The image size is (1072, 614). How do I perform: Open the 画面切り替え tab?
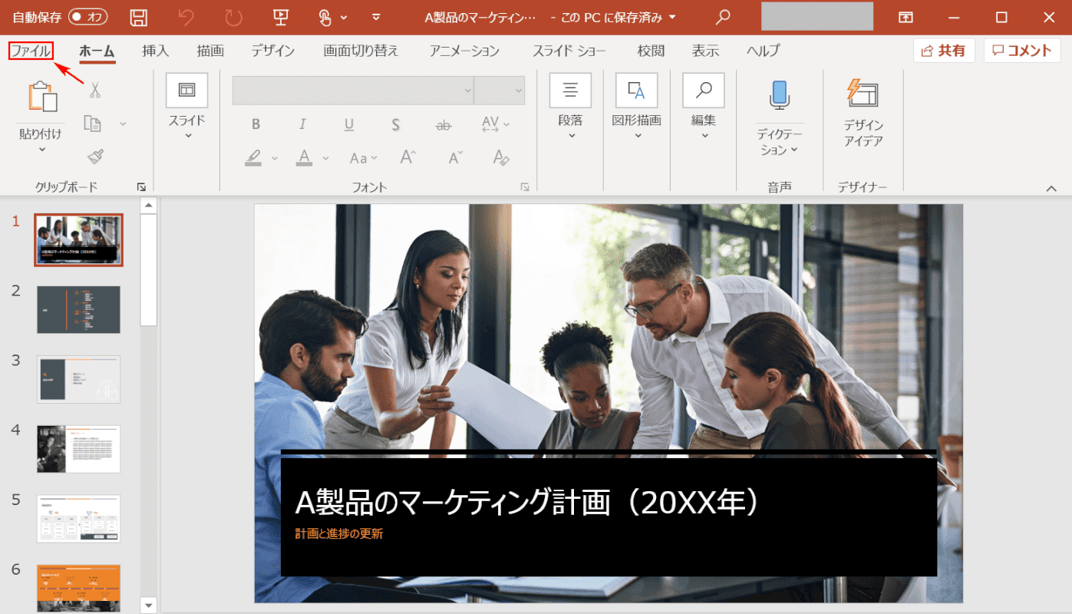(x=361, y=51)
